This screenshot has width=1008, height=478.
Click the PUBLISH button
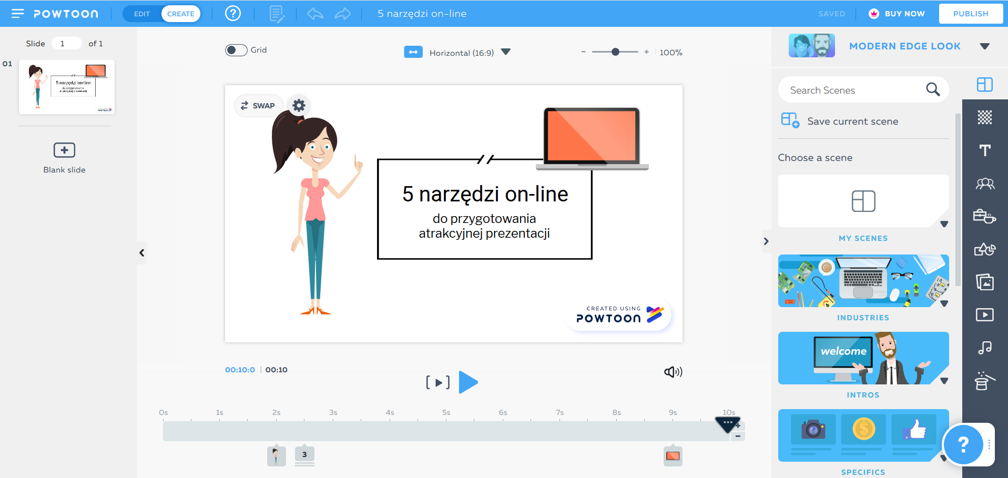pos(970,14)
